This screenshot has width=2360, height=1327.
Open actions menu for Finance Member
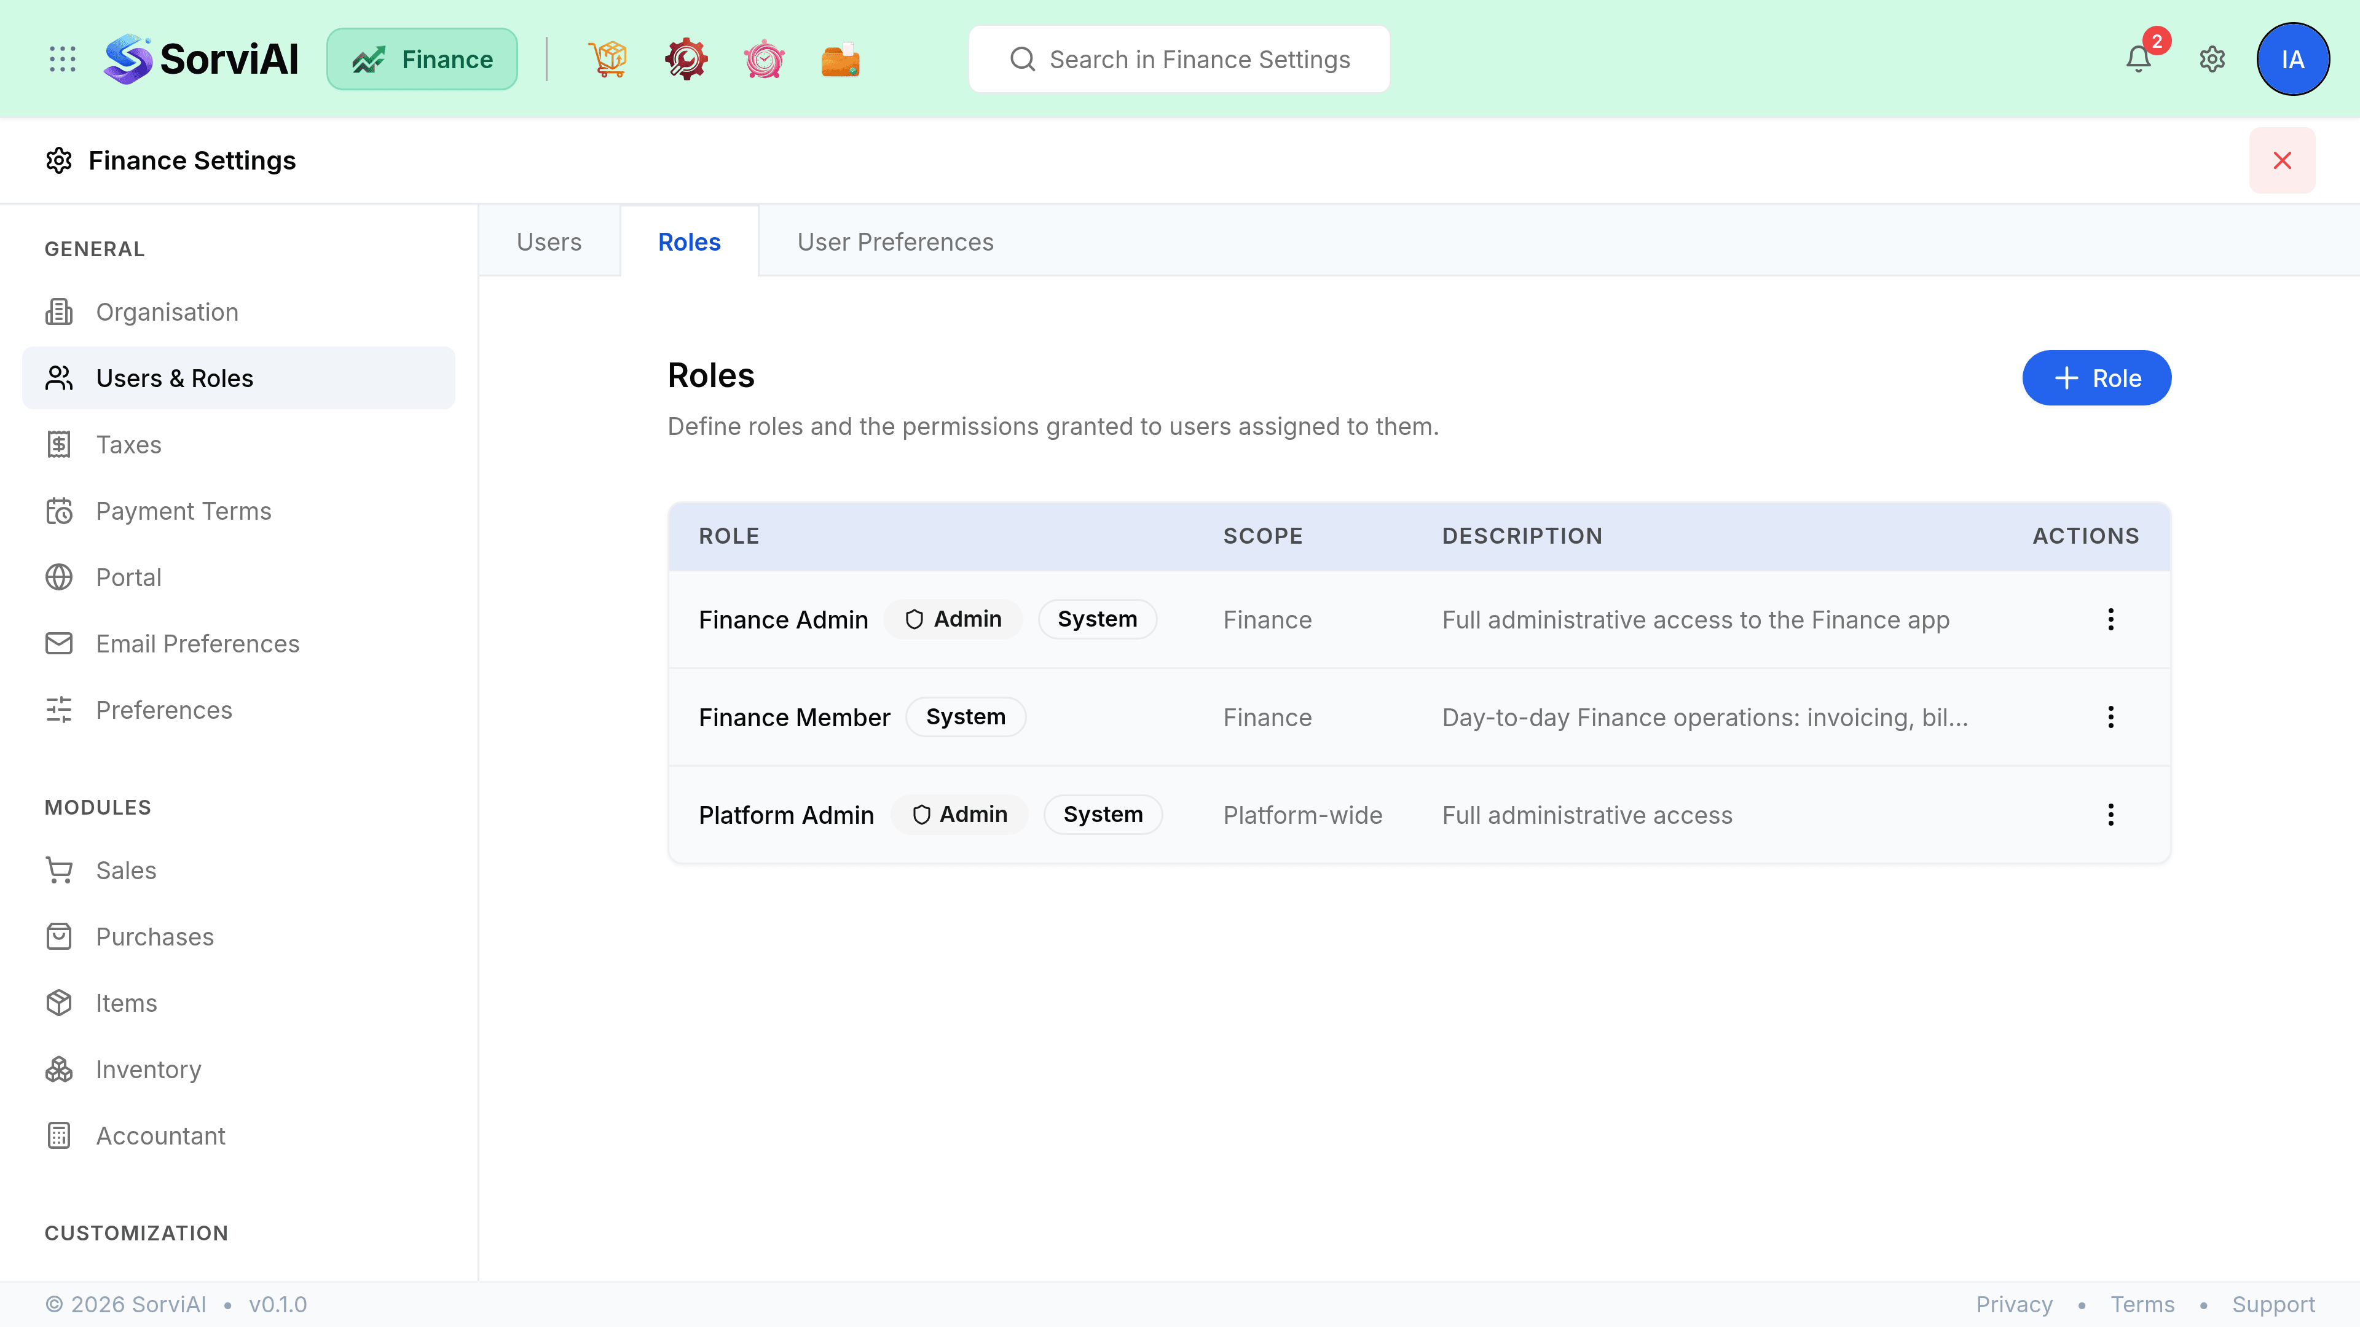[x=2111, y=717]
